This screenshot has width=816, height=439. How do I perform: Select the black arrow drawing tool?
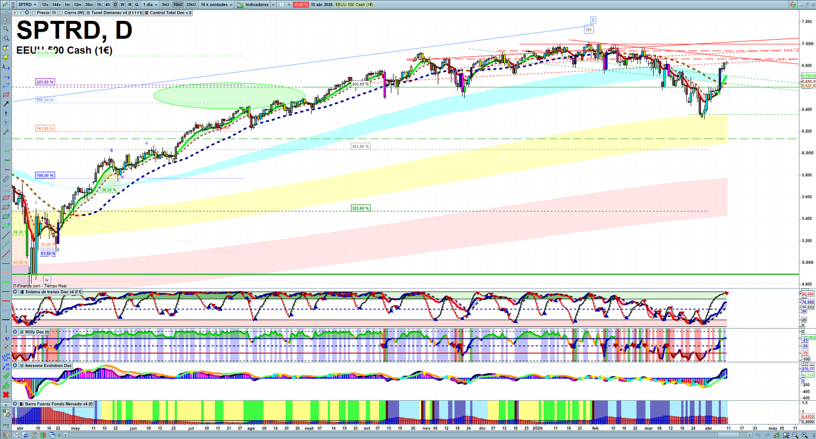(x=6, y=104)
